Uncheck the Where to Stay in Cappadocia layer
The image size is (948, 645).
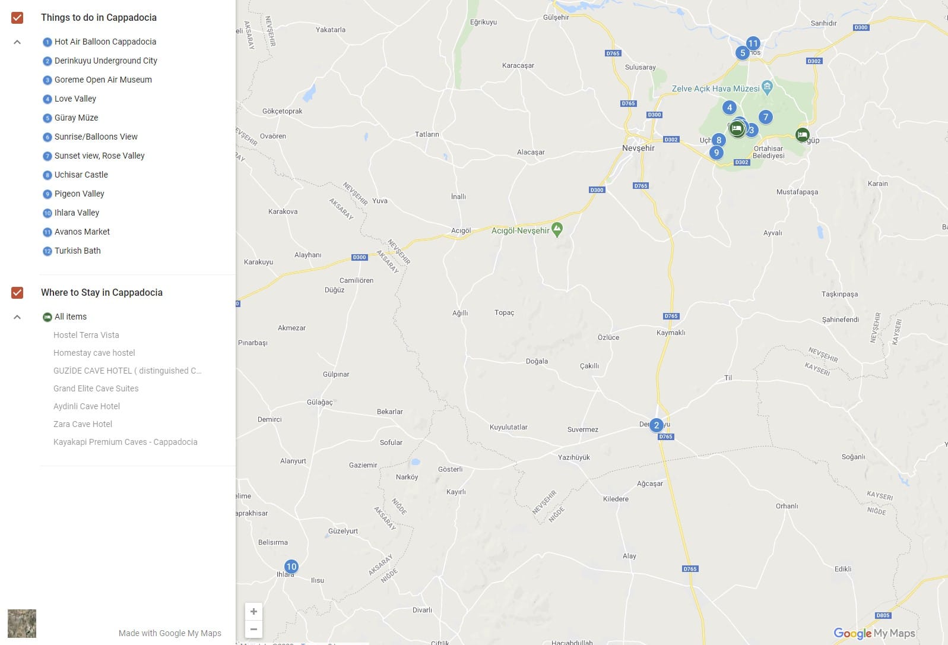pyautogui.click(x=17, y=293)
